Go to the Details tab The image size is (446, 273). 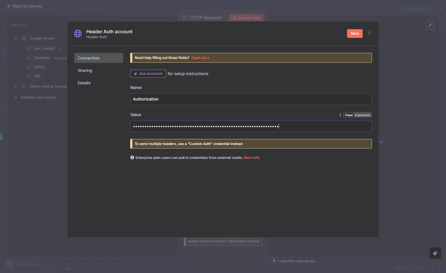[x=99, y=83]
